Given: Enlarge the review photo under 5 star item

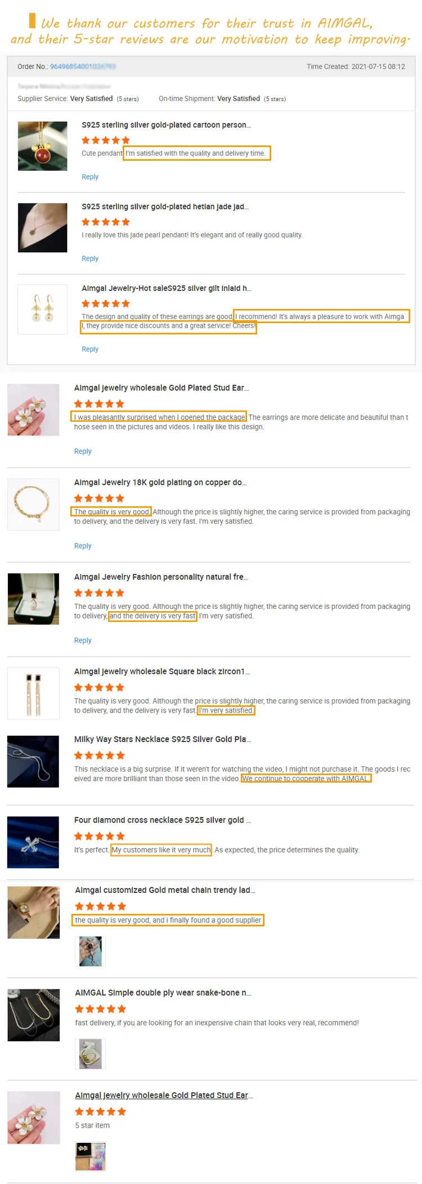Looking at the screenshot, I should 91,1156.
